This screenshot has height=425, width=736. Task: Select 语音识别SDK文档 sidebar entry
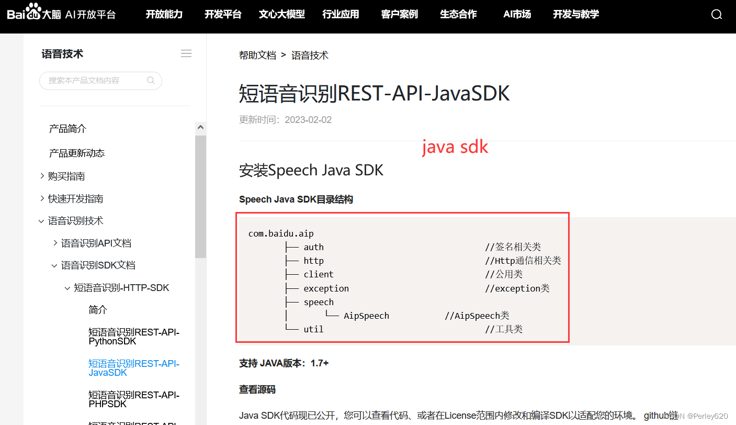pos(98,265)
